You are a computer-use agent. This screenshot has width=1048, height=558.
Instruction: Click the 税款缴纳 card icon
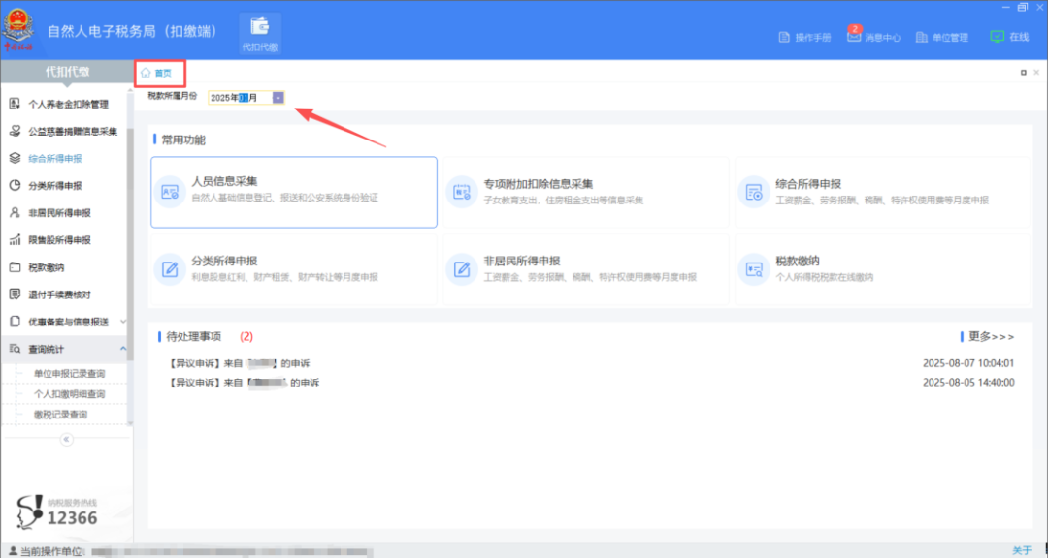coord(753,269)
